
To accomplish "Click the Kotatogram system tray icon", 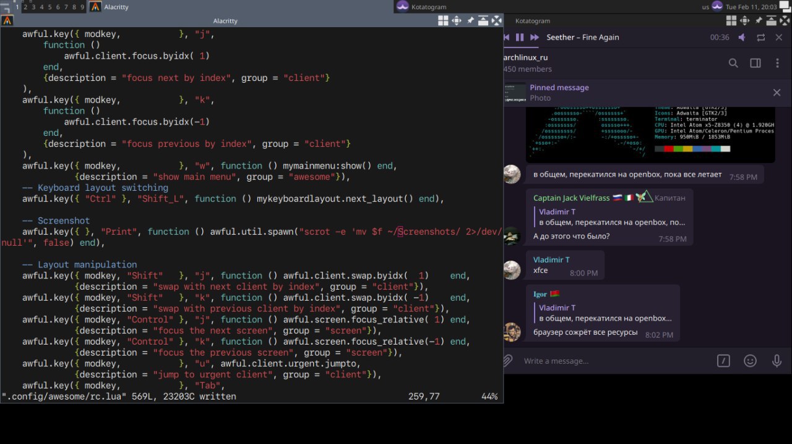I will tap(717, 7).
